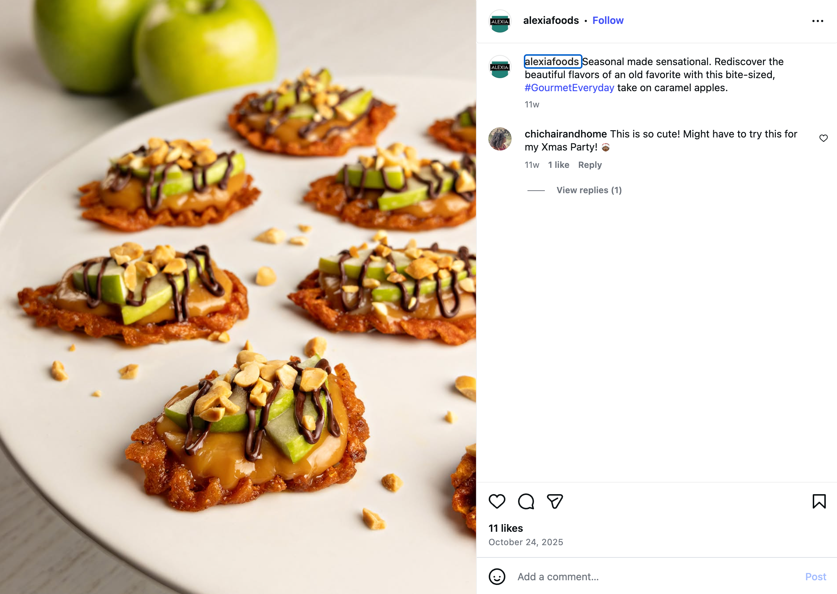837x594 pixels.
Task: Open the emoji picker smiley icon
Action: 497,577
